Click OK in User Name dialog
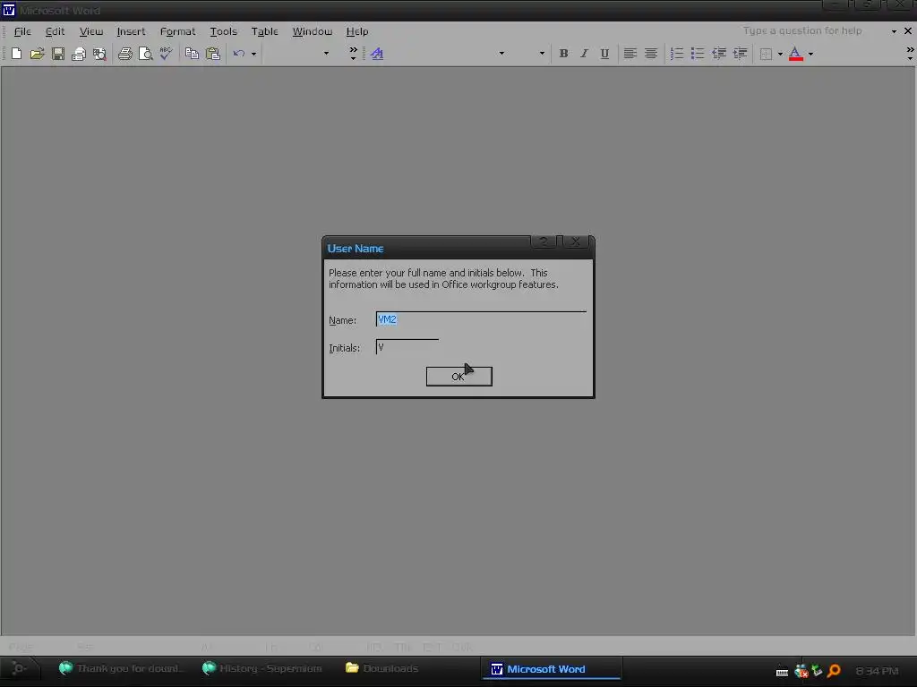This screenshot has width=917, height=687. pos(459,377)
